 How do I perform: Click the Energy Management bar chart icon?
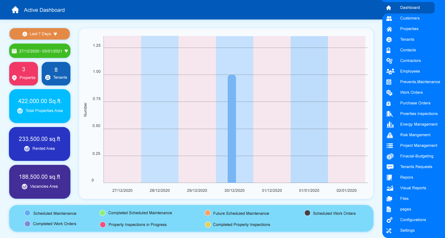click(x=390, y=124)
